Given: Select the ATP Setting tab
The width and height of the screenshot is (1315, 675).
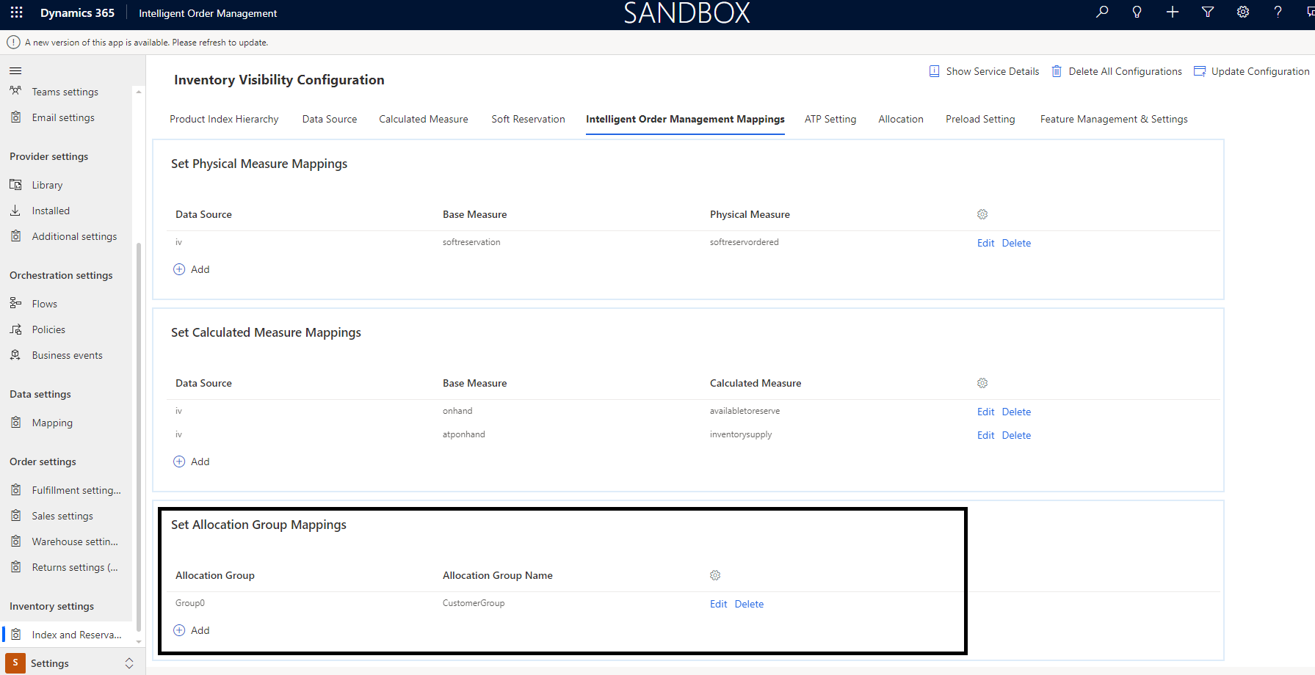Looking at the screenshot, I should tap(830, 119).
